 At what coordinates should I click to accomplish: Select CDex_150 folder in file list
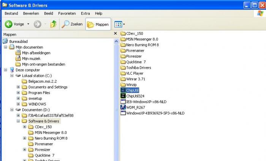(x=132, y=33)
